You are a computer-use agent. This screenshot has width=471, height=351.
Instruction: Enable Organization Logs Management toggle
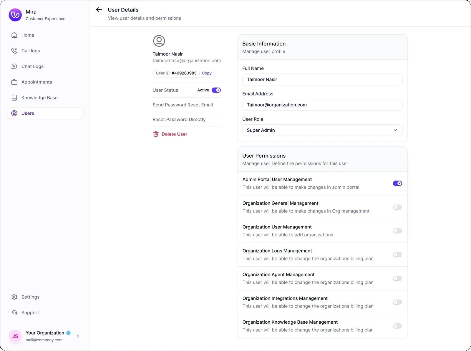pyautogui.click(x=397, y=255)
